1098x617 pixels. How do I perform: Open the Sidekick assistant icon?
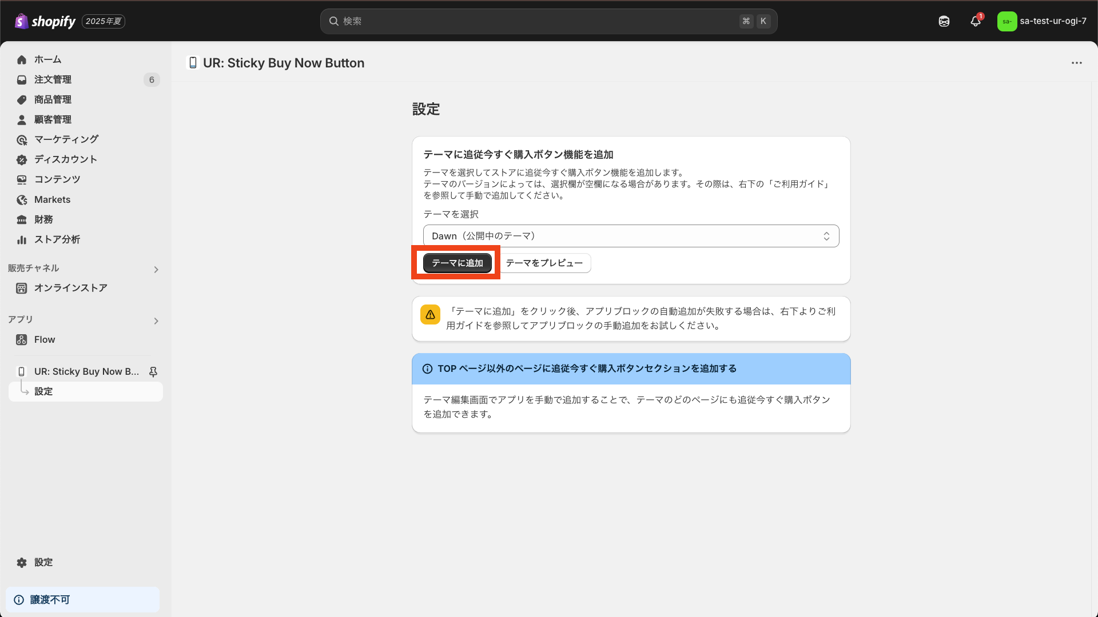(944, 21)
